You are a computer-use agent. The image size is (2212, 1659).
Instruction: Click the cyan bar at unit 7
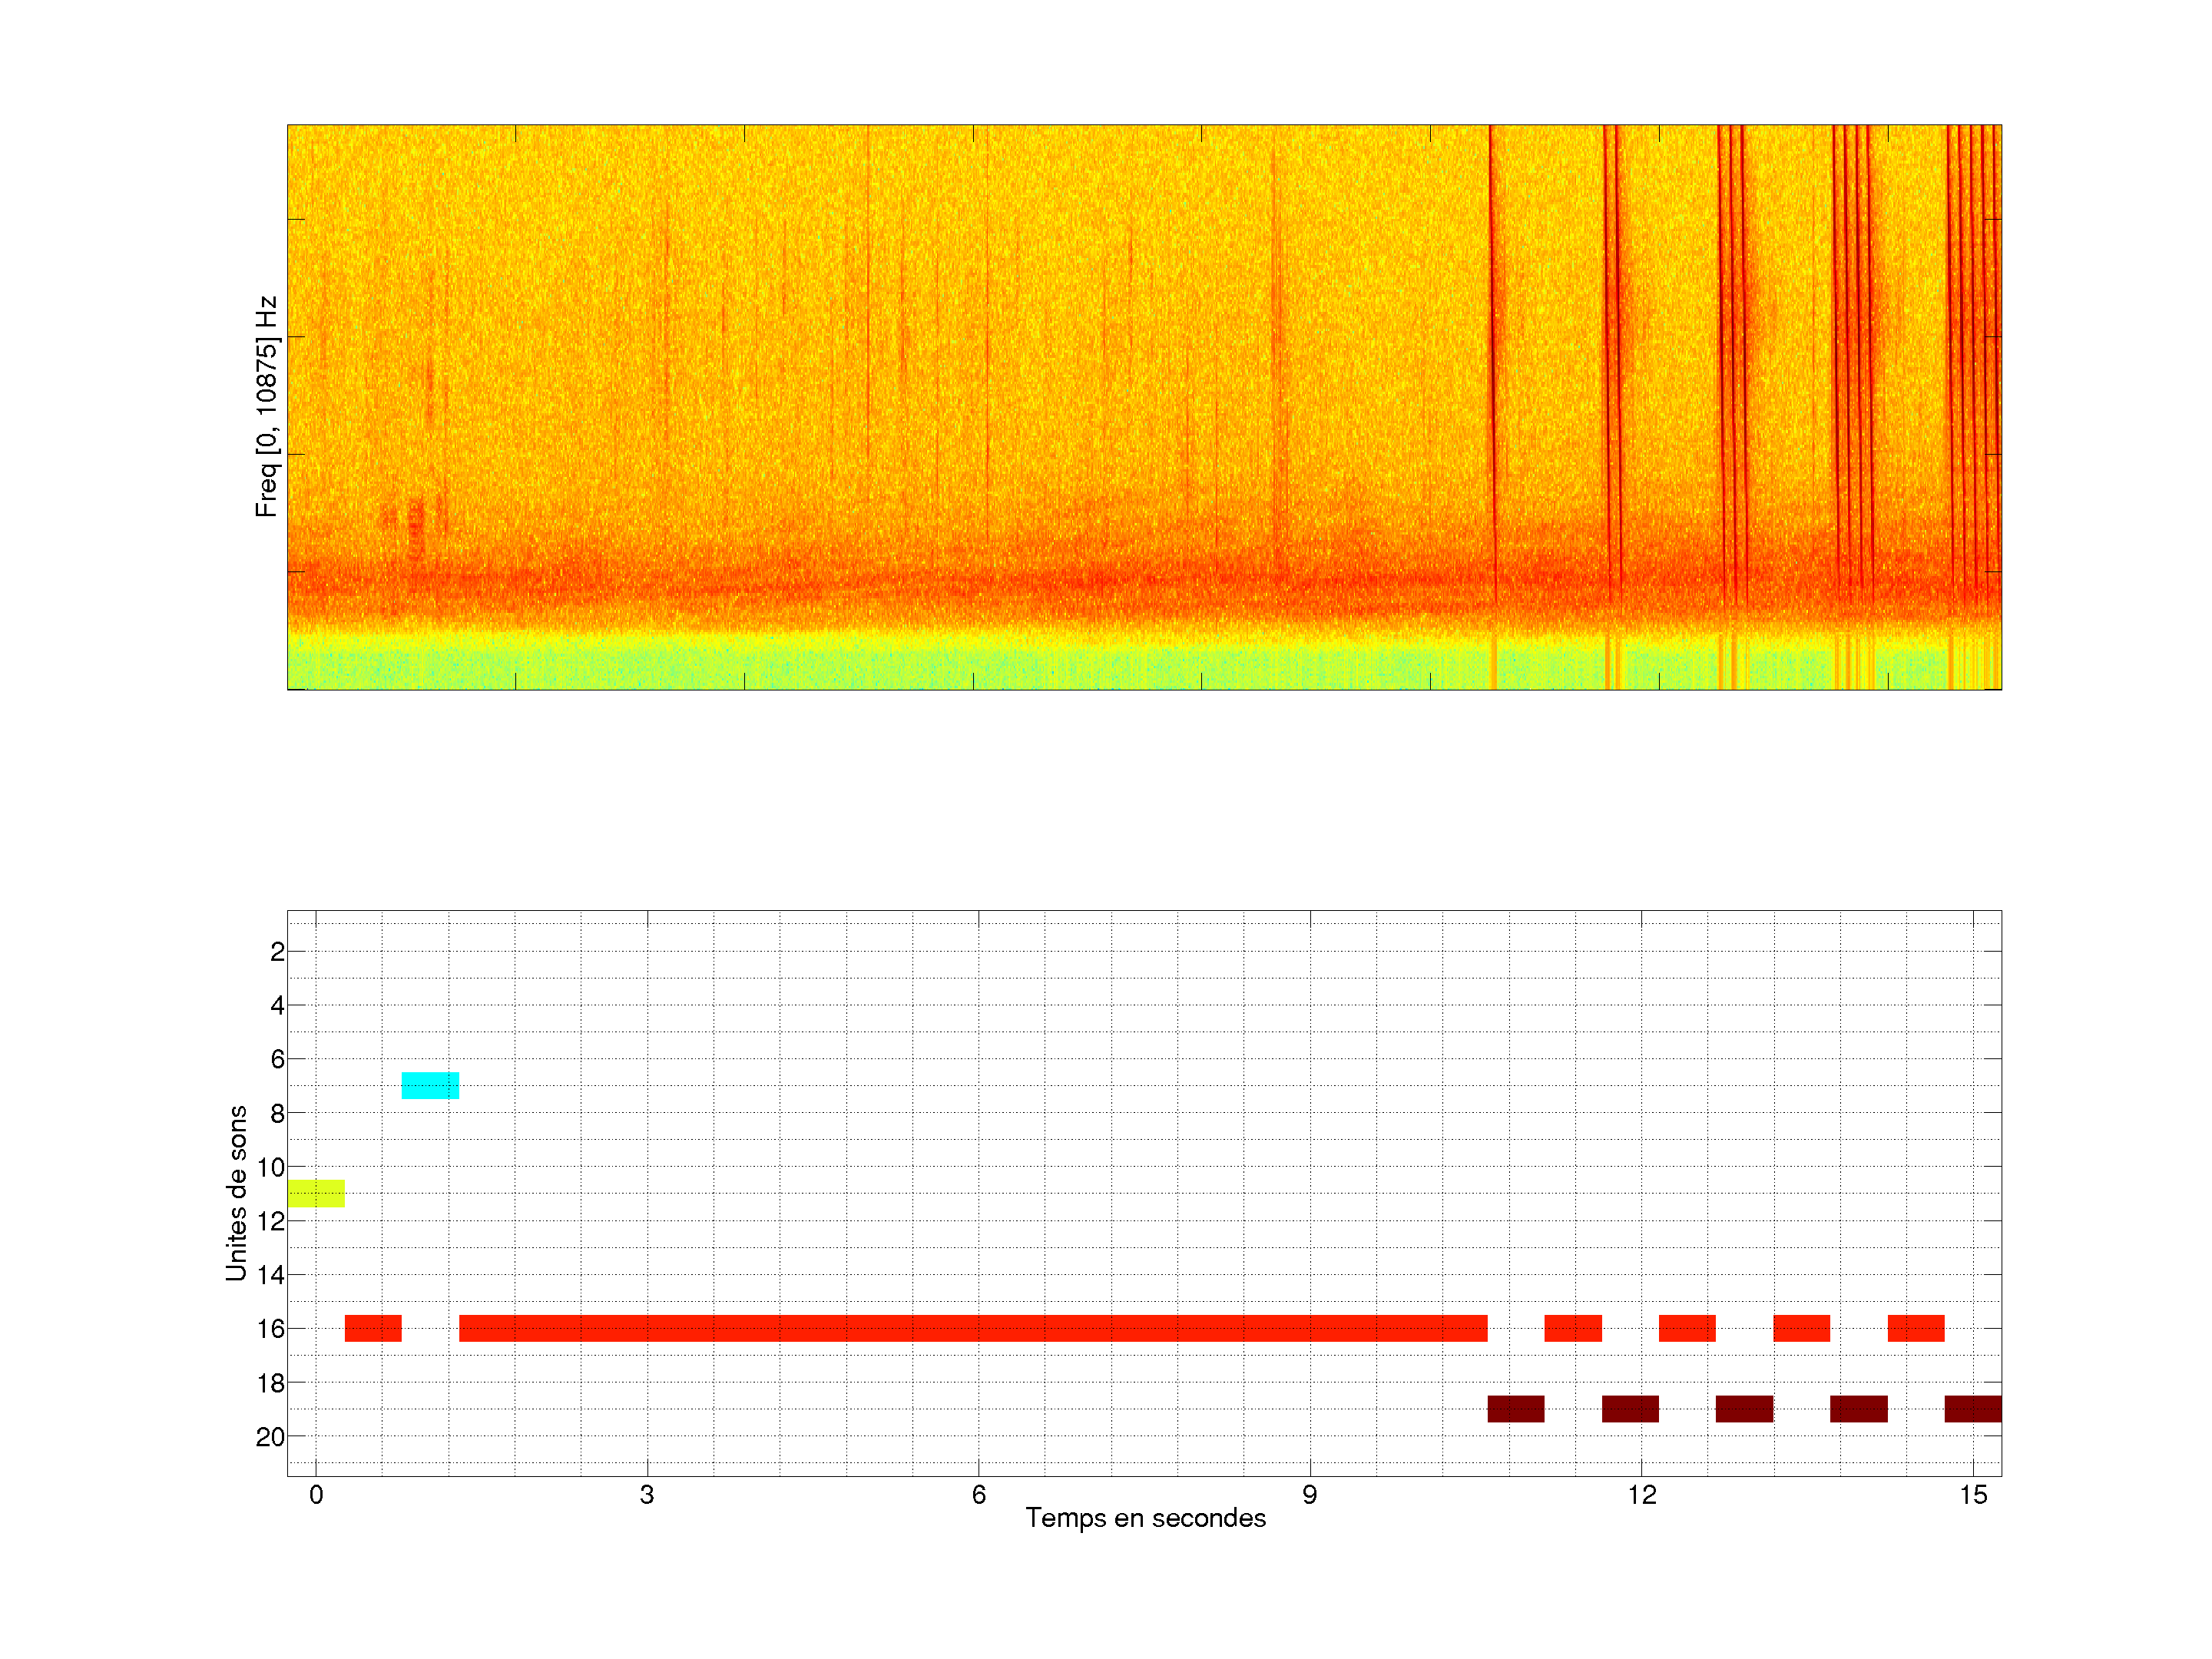430,1085
